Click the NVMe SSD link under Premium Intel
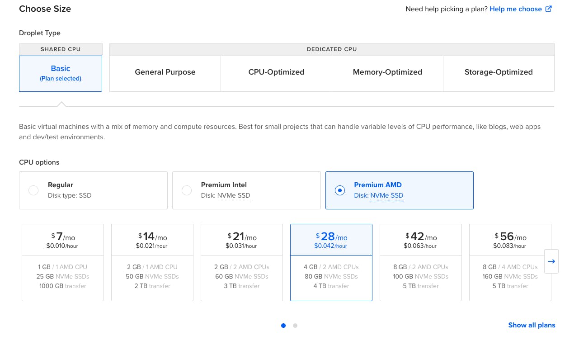The image size is (579, 355). pyautogui.click(x=234, y=196)
